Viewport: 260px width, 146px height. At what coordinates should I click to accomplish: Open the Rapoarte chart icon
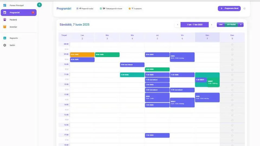(5, 38)
